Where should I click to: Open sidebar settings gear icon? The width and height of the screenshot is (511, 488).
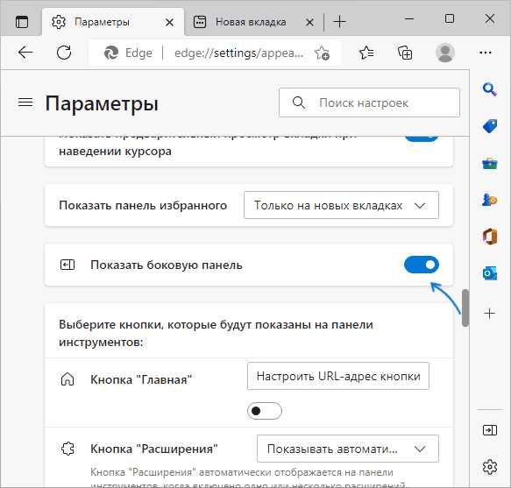[489, 467]
